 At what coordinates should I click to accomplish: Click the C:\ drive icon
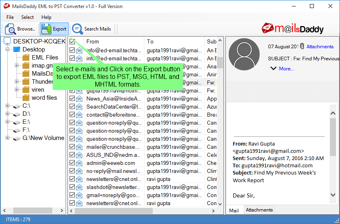pos(17,106)
